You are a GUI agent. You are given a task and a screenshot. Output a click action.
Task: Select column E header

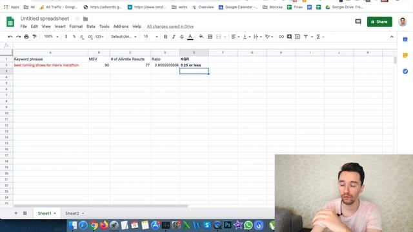coord(194,53)
